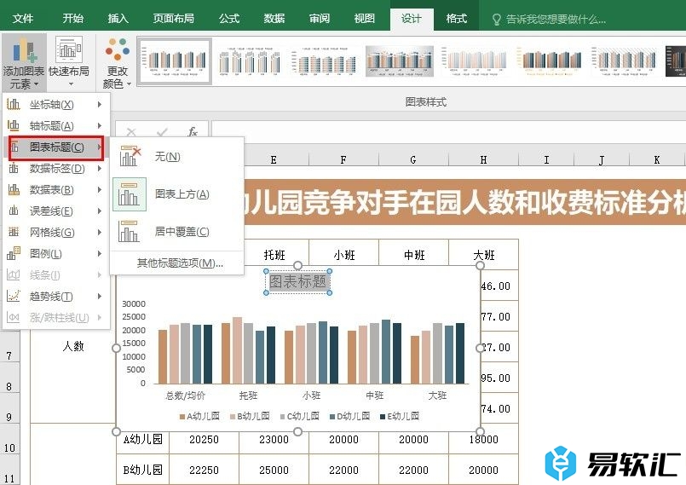Click the 网格线 gridlines menu icon
This screenshot has width=686, height=485.
click(14, 233)
